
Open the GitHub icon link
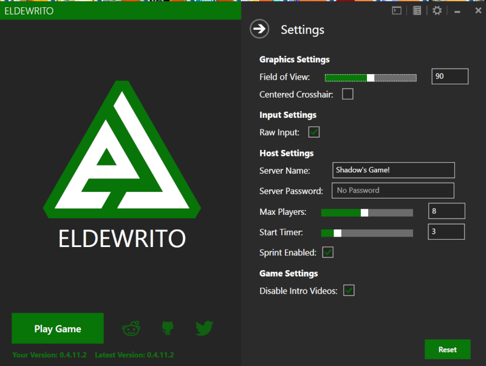pos(168,328)
